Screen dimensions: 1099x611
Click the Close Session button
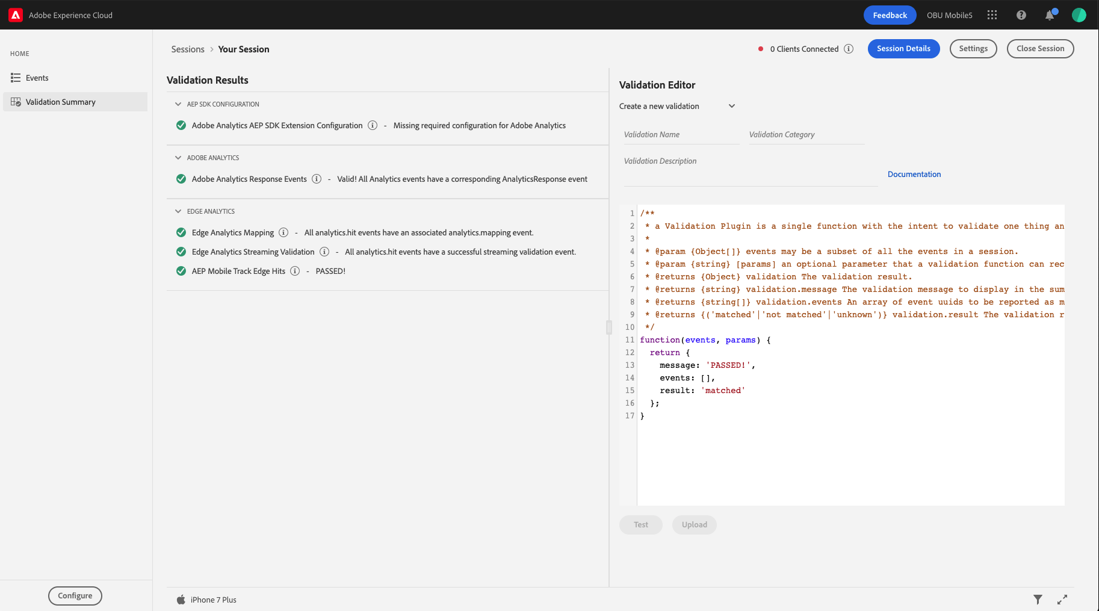[x=1040, y=49]
